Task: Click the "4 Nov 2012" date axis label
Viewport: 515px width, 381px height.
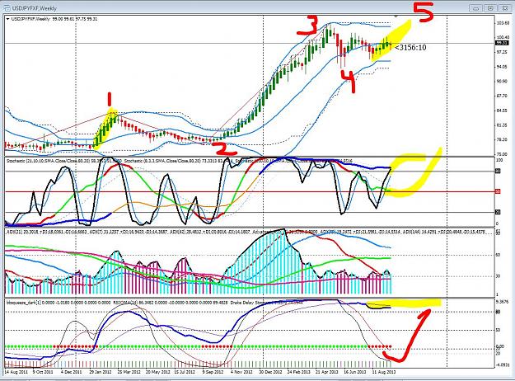Action: point(241,372)
